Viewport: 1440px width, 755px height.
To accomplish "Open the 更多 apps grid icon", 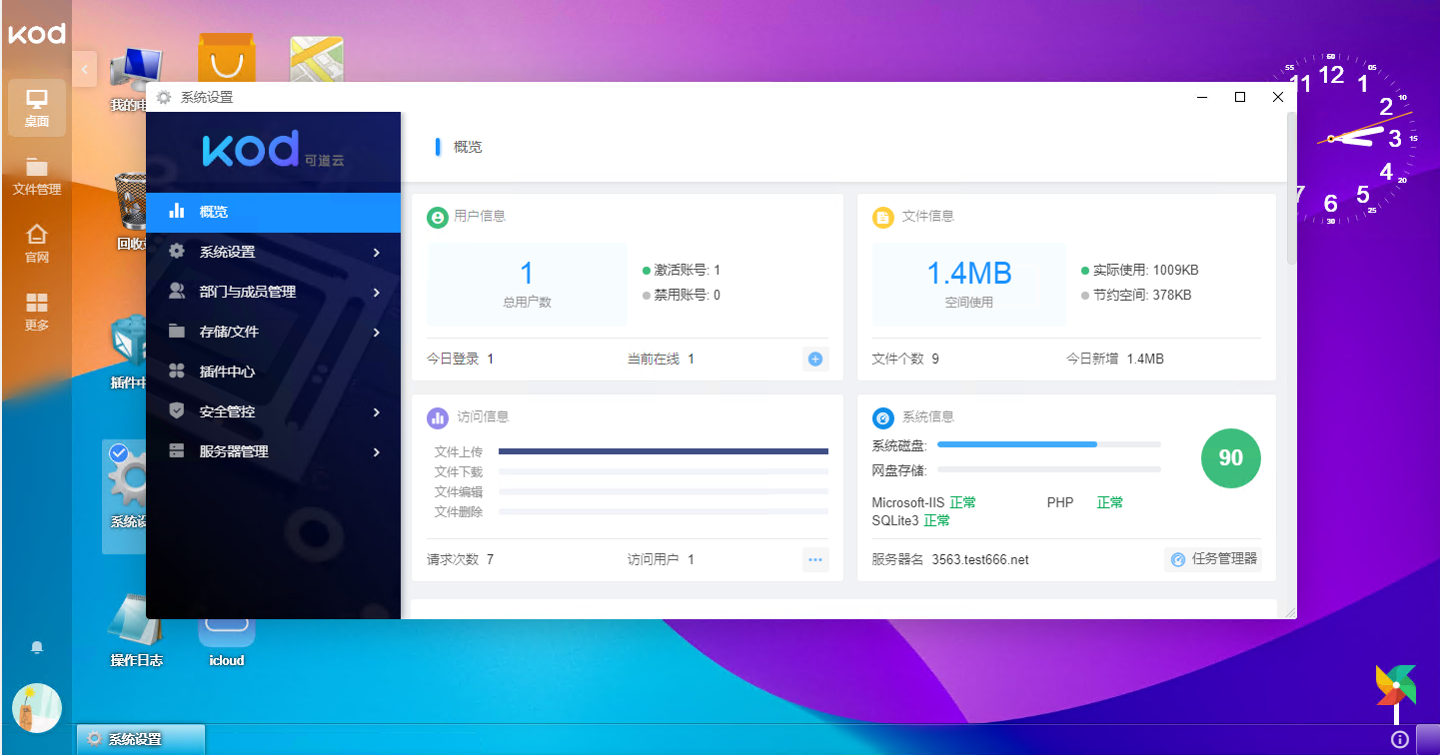I will click(37, 311).
